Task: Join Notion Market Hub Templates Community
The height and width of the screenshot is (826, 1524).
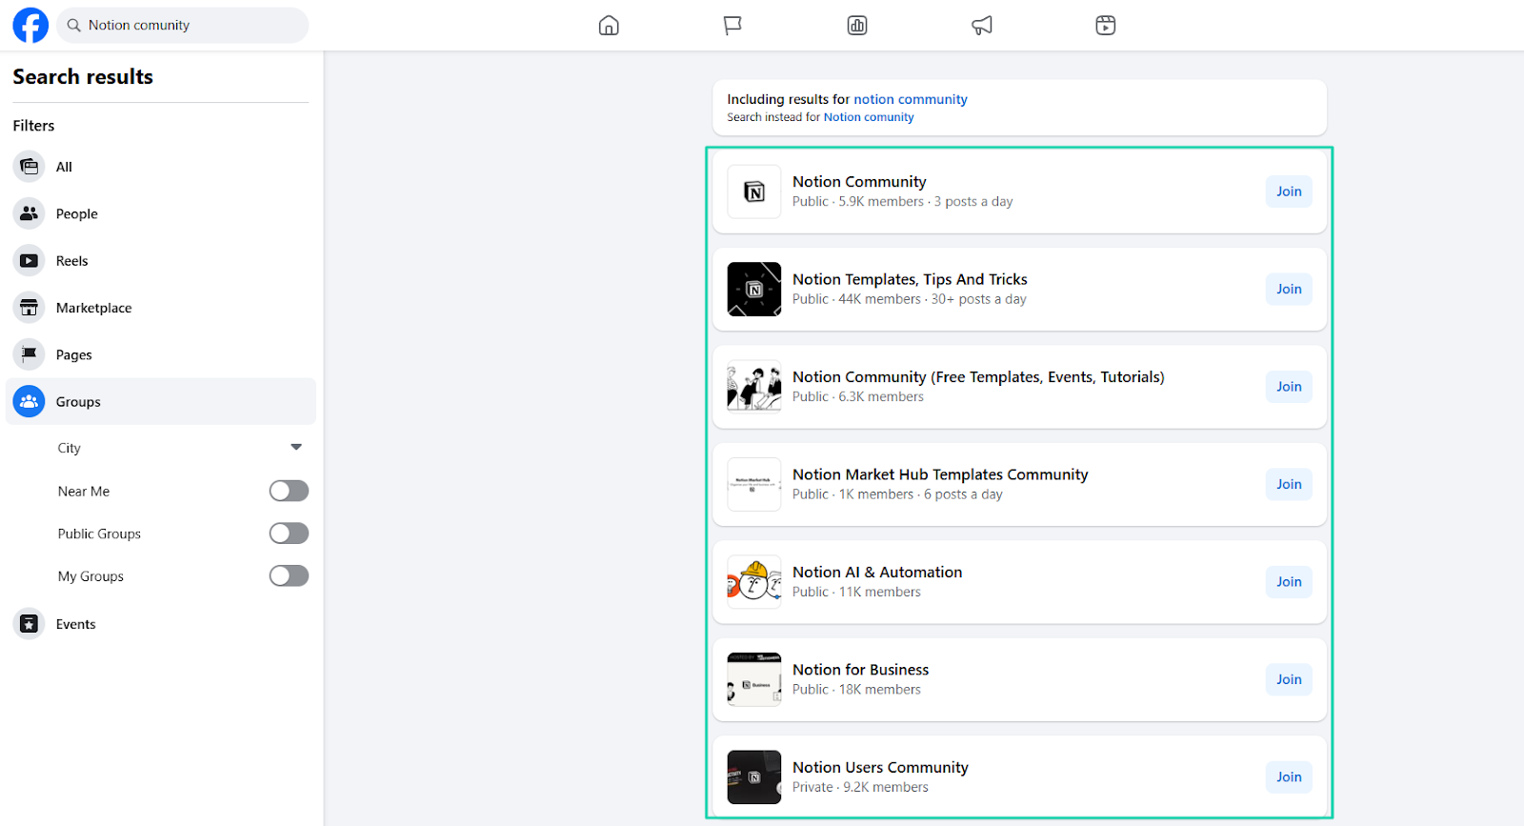Action: coord(1289,484)
